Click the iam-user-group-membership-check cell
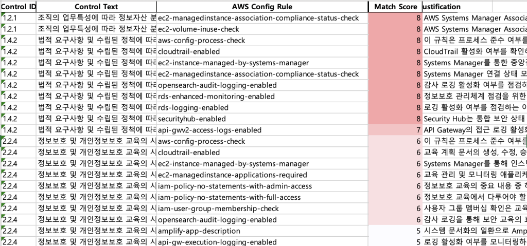Screen dimensions: 527x246 [x=262, y=209]
